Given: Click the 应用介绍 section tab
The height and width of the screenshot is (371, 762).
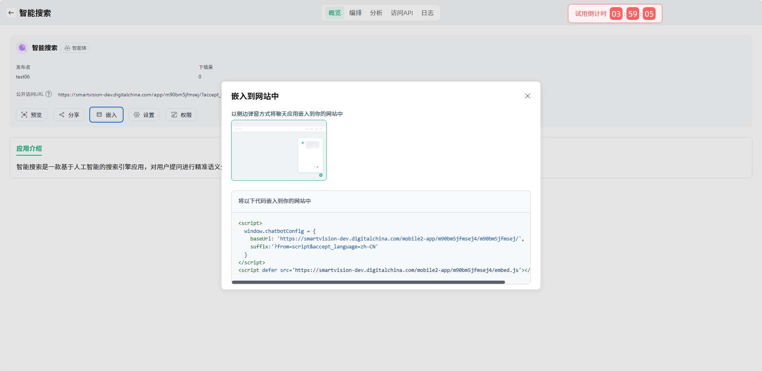Looking at the screenshot, I should point(29,148).
